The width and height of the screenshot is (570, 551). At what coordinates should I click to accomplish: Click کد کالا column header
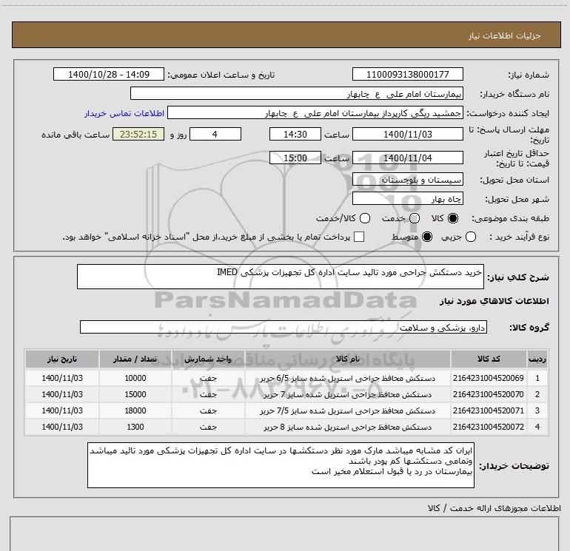489,359
